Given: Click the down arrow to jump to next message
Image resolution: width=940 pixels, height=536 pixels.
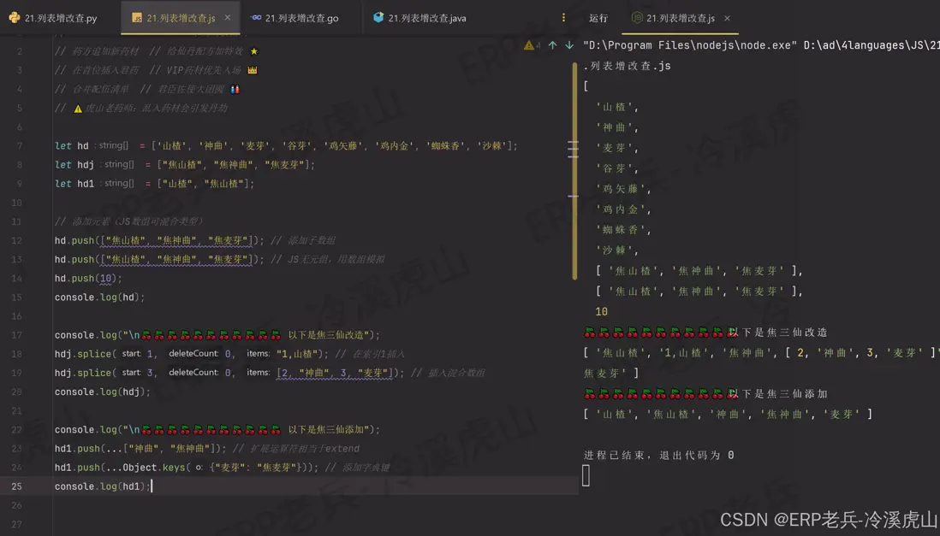Looking at the screenshot, I should tap(568, 44).
